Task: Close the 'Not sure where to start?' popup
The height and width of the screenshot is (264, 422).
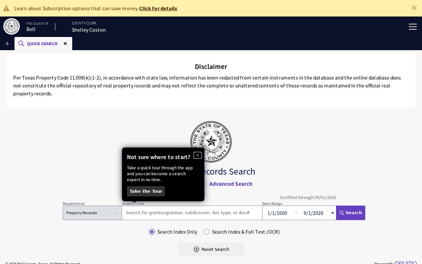Action: click(x=197, y=155)
